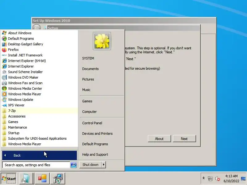Open Documents from Start menu
The image size is (247, 185).
coord(90,69)
